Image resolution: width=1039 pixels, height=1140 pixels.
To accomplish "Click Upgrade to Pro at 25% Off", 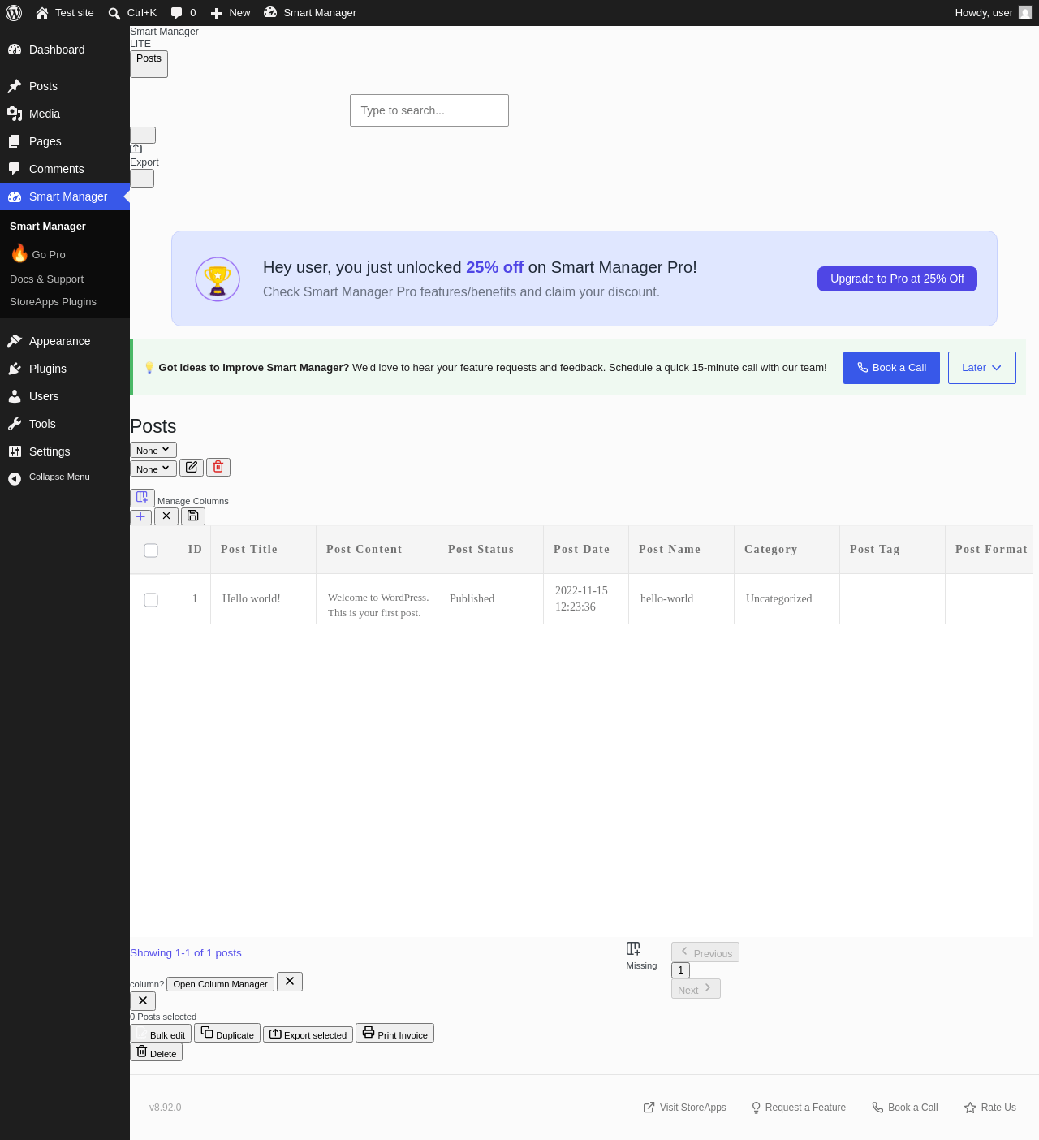I will pos(897,279).
